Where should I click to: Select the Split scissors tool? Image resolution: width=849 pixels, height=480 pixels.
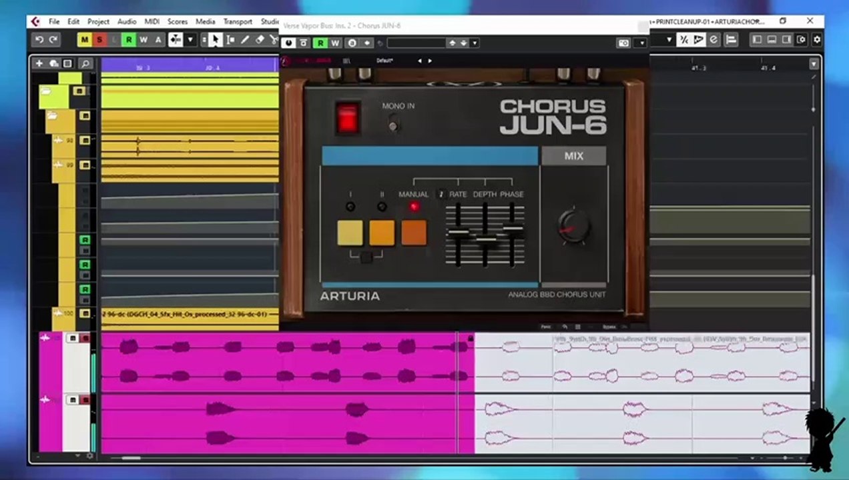274,40
